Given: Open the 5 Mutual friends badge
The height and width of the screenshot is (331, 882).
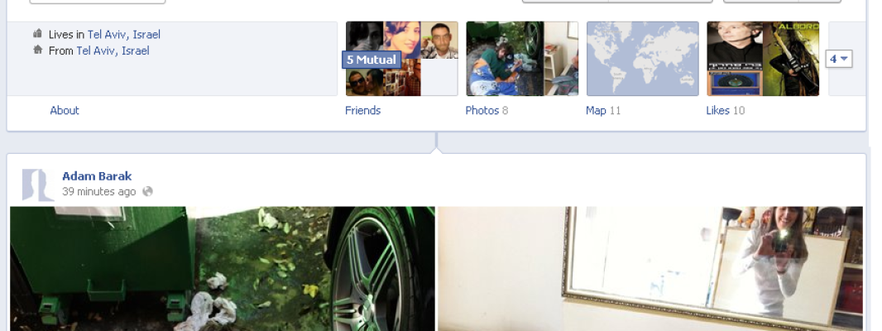Looking at the screenshot, I should tap(371, 60).
